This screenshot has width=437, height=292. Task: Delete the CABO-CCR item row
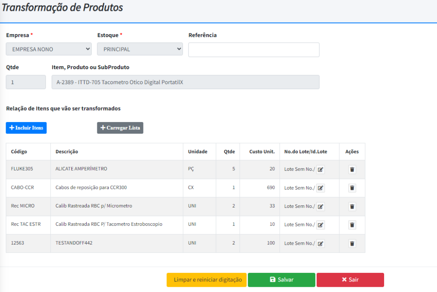click(352, 188)
